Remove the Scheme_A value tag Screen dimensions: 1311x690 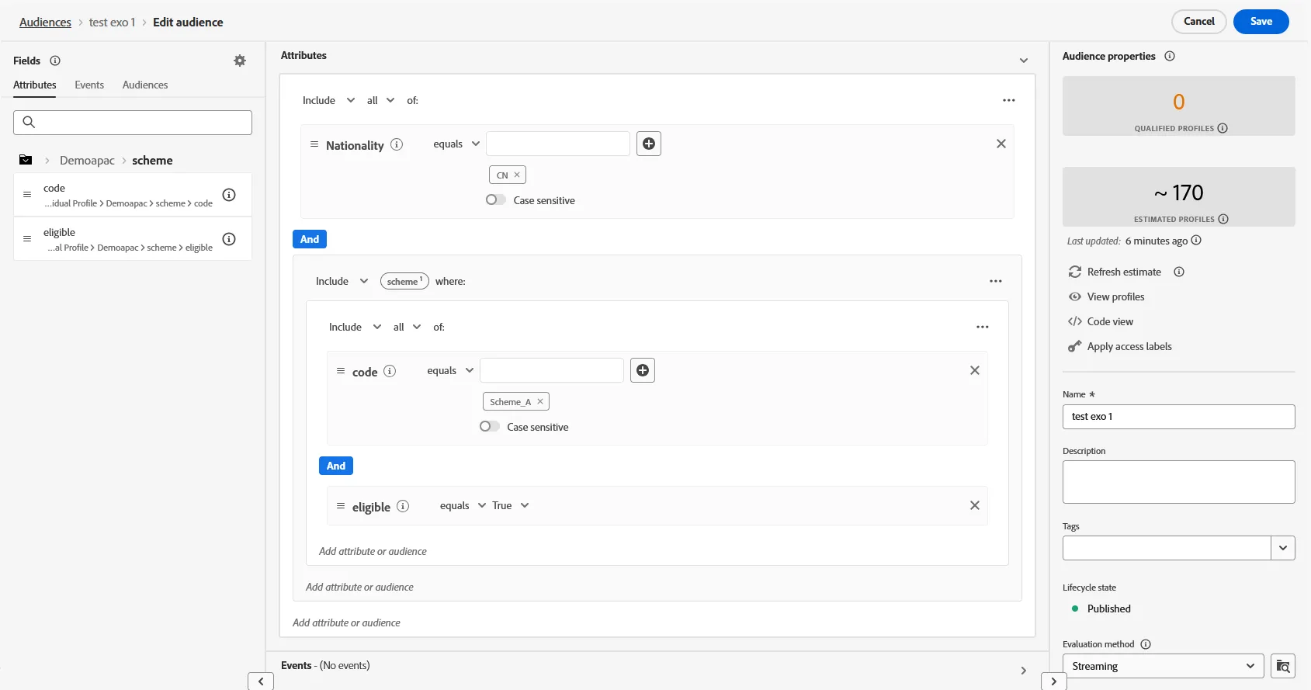(540, 401)
